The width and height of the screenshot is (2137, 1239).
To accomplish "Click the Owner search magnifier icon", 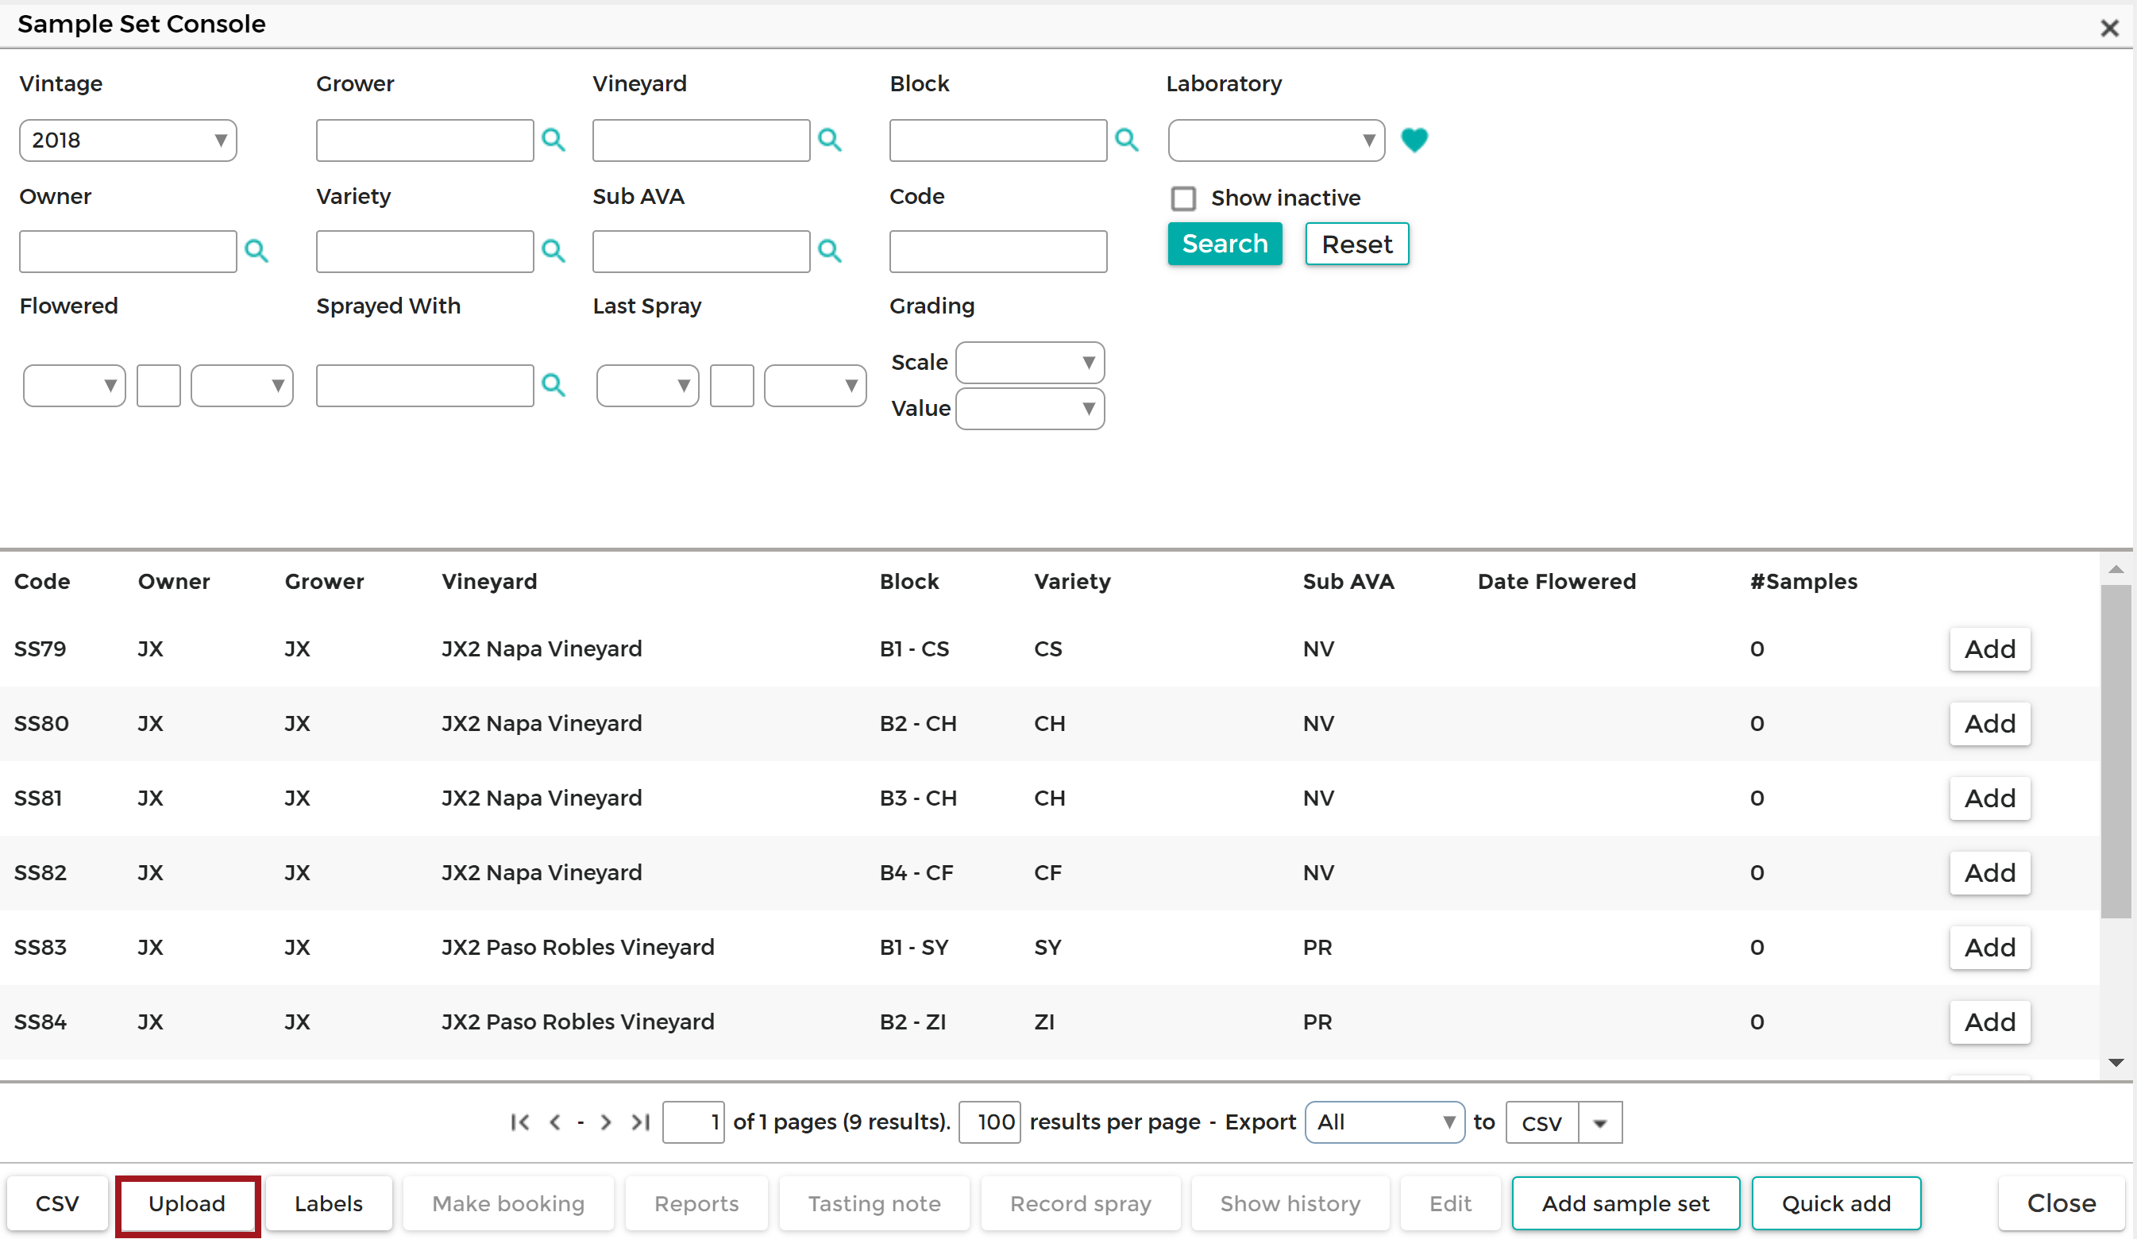I will tap(256, 251).
